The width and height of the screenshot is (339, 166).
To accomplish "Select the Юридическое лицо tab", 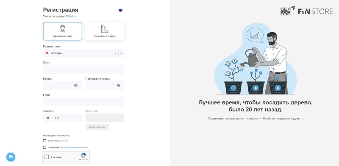I will pos(105,31).
